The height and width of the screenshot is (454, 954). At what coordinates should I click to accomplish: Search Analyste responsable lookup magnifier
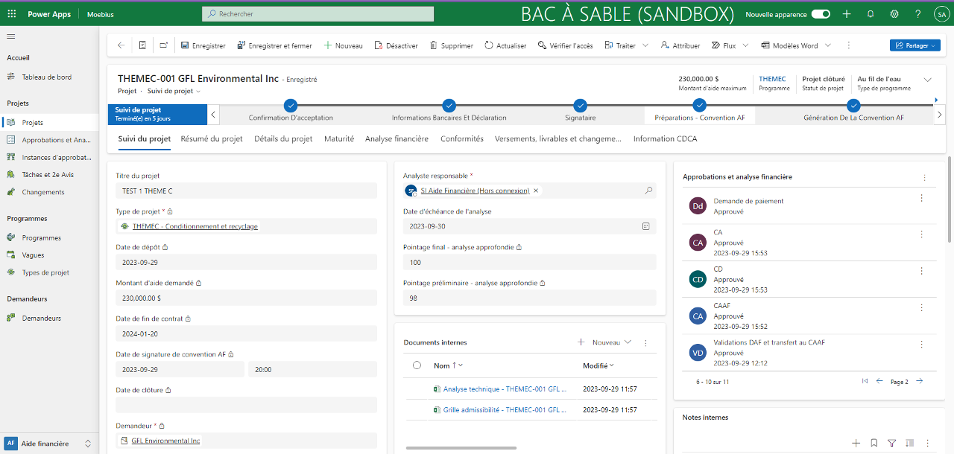pos(648,191)
